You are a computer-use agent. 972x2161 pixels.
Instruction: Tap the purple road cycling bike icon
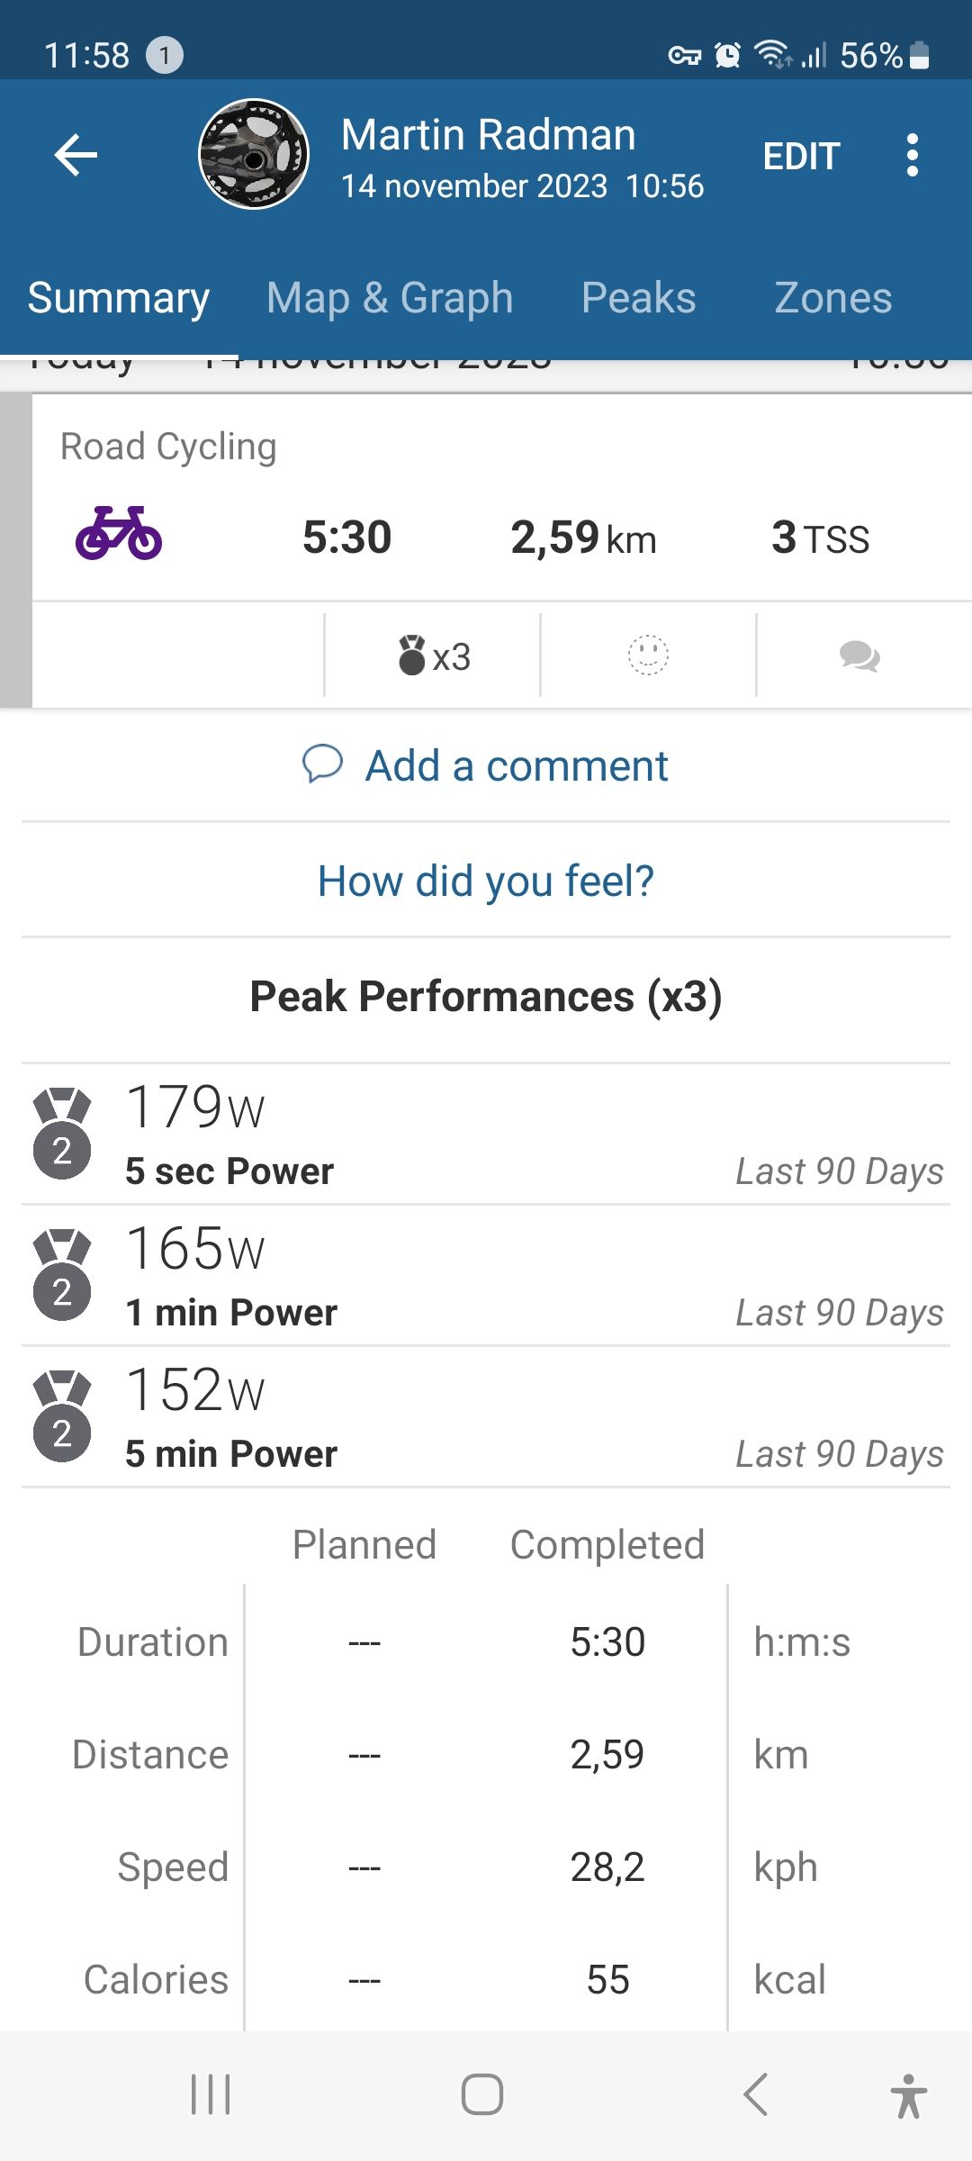[x=119, y=533]
